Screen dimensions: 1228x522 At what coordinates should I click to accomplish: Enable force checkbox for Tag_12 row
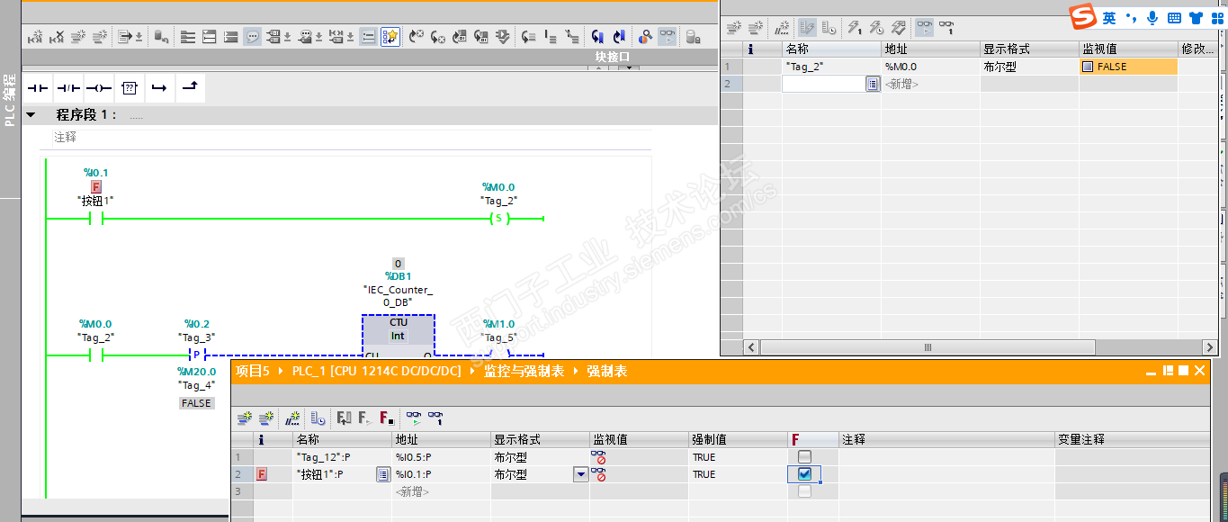click(x=804, y=457)
